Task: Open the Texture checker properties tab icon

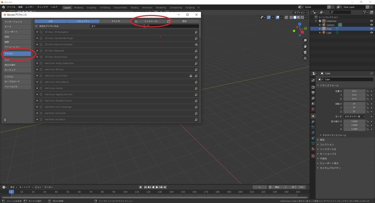Action: [x=313, y=156]
